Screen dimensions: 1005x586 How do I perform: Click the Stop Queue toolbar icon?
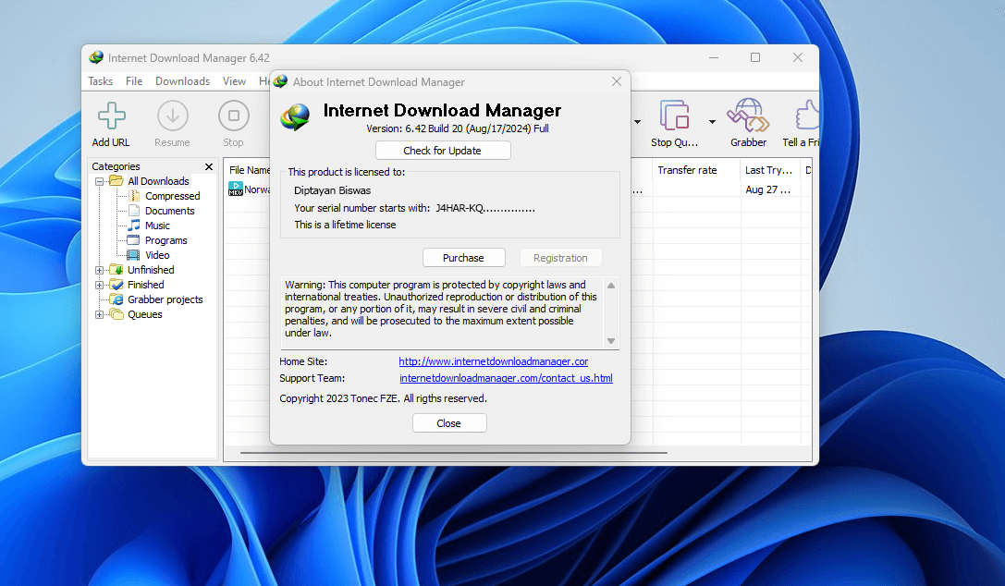pos(674,116)
